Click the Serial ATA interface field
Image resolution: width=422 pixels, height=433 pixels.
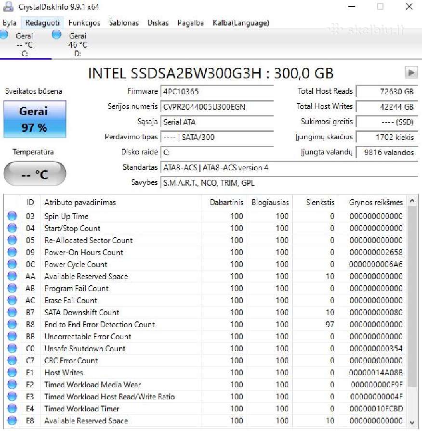click(217, 122)
